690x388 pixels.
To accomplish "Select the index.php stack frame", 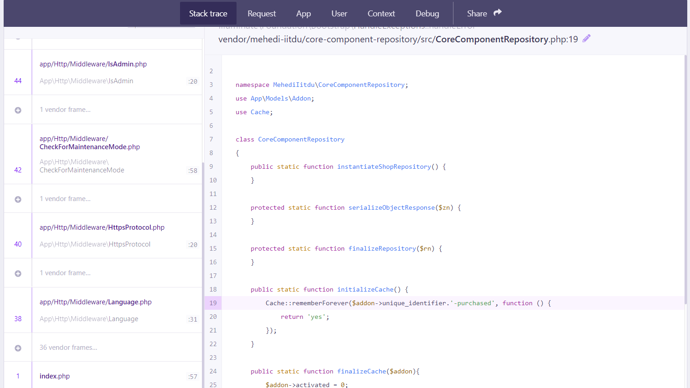I will coord(103,376).
